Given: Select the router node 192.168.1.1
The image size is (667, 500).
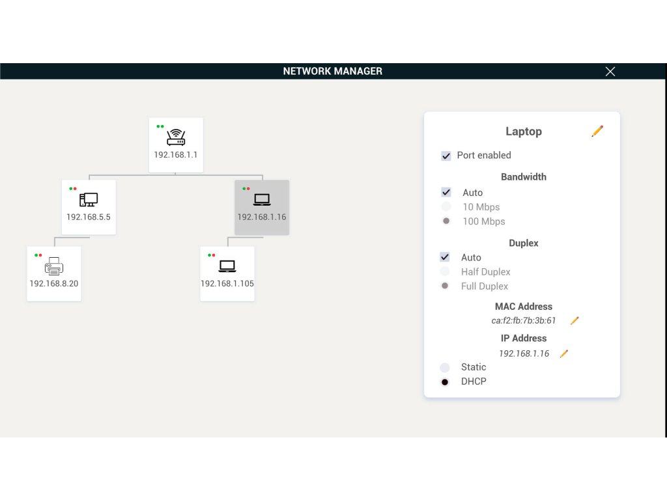Looking at the screenshot, I should (x=176, y=145).
